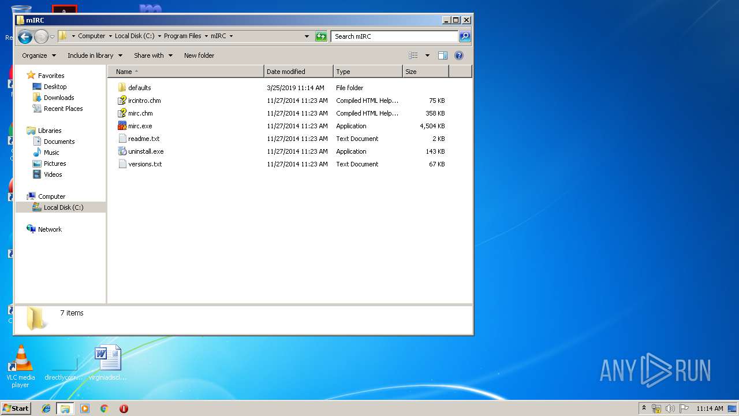Open Desktop in Favorites
The width and height of the screenshot is (739, 416).
tap(55, 87)
